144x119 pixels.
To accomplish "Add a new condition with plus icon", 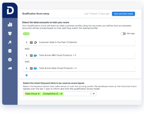I will coord(26,75).
